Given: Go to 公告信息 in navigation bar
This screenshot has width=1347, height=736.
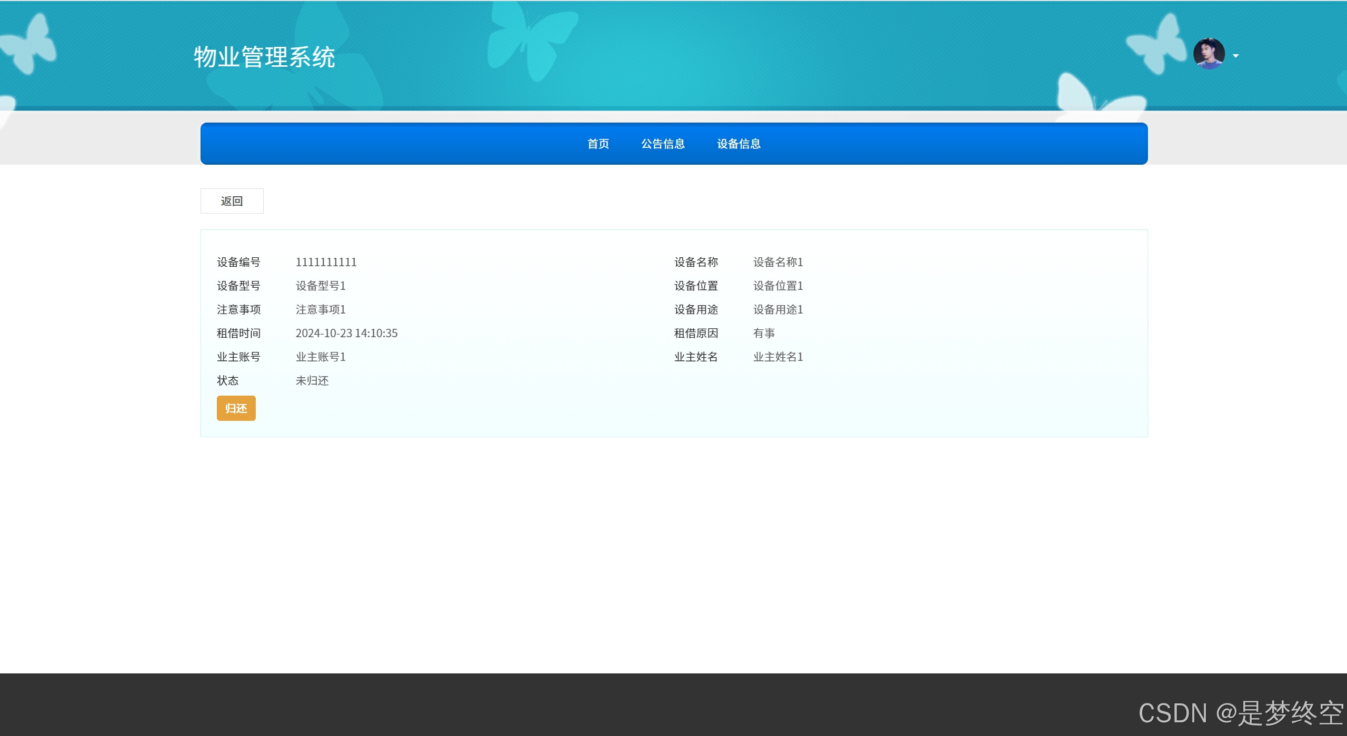Looking at the screenshot, I should 663,144.
